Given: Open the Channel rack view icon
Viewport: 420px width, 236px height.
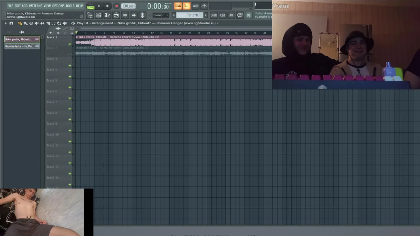Looking at the screenshot, I should 98,15.
